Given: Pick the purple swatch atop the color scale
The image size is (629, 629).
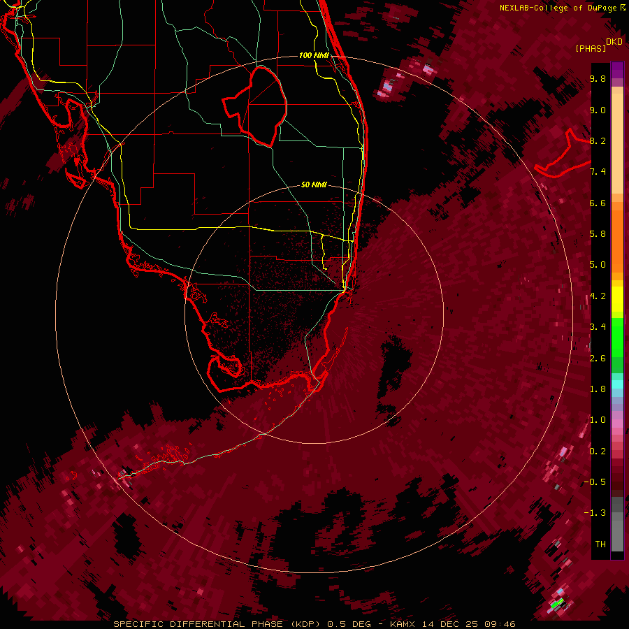Looking at the screenshot, I should (617, 70).
